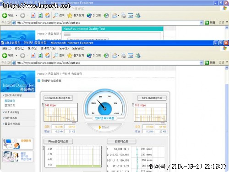Click the Go arrow in the background IE window
Viewport: 229px width, 172px height.
coord(207,22)
